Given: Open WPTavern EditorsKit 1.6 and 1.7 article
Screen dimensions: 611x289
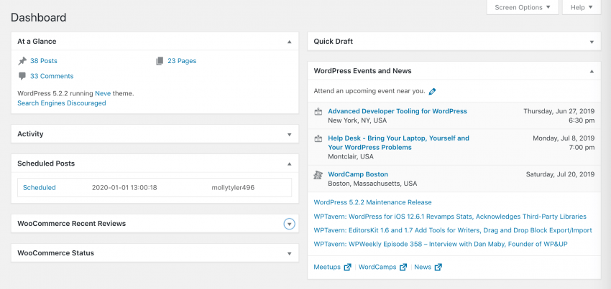Looking at the screenshot, I should pos(453,230).
